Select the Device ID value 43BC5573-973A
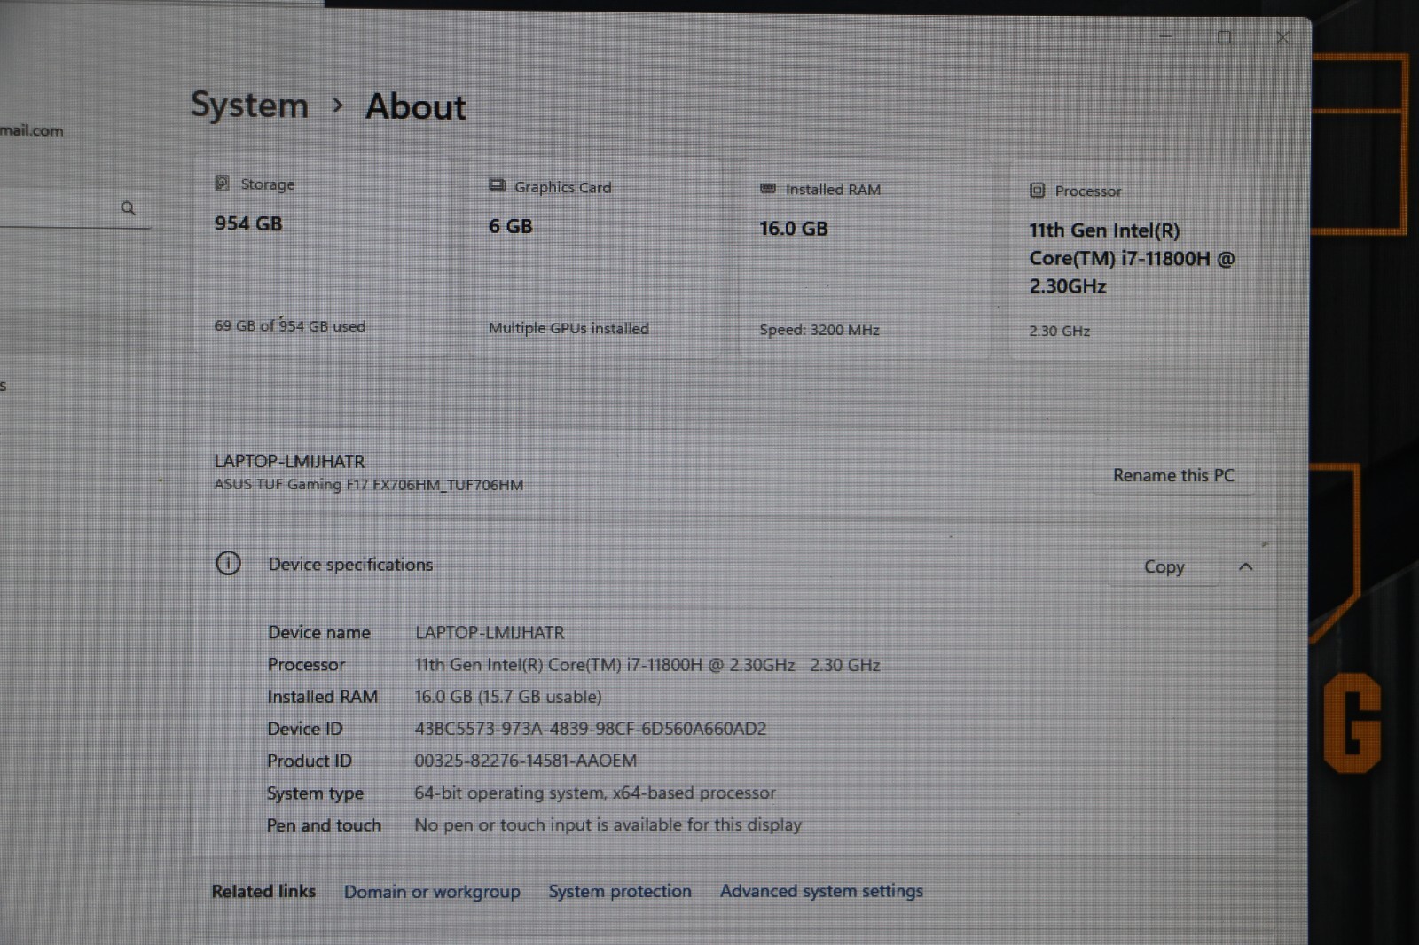This screenshot has width=1419, height=945. [x=591, y=729]
